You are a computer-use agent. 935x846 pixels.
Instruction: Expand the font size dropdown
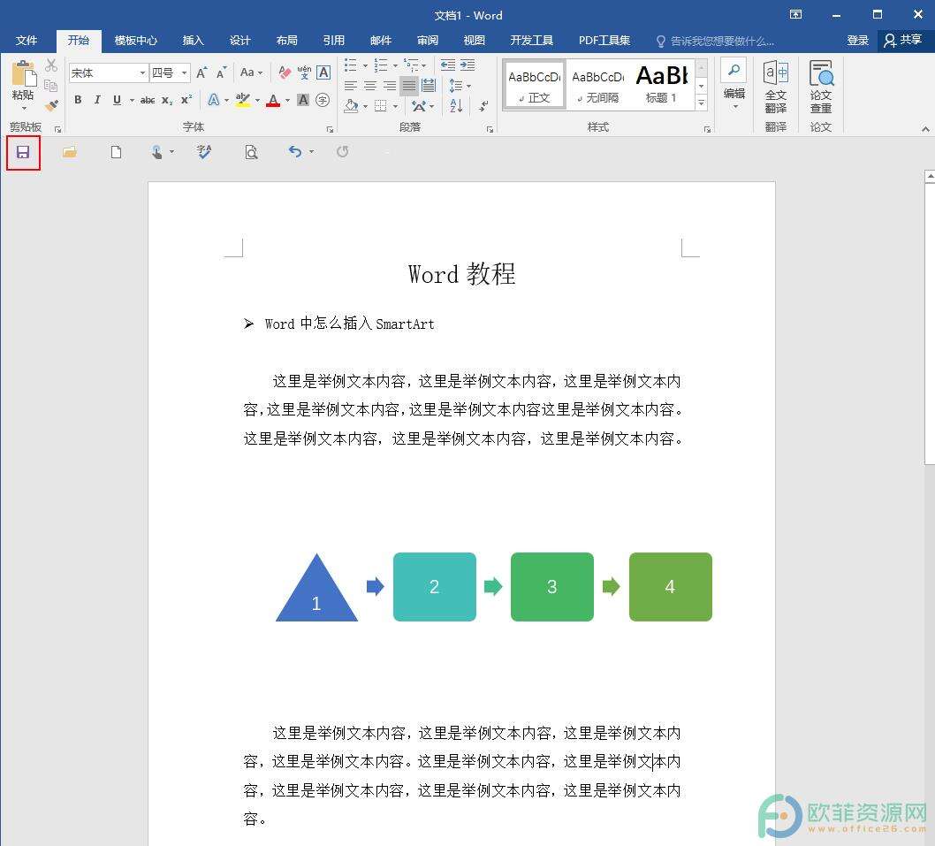coord(184,72)
